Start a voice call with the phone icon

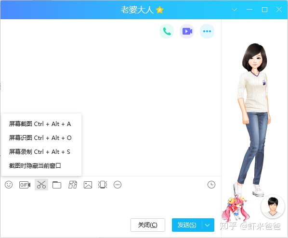(167, 31)
